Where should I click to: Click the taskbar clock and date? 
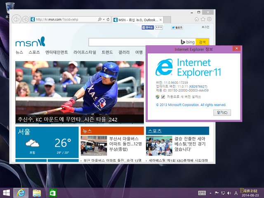click(250, 193)
